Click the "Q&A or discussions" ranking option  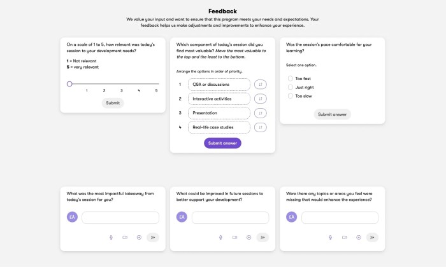click(219, 84)
